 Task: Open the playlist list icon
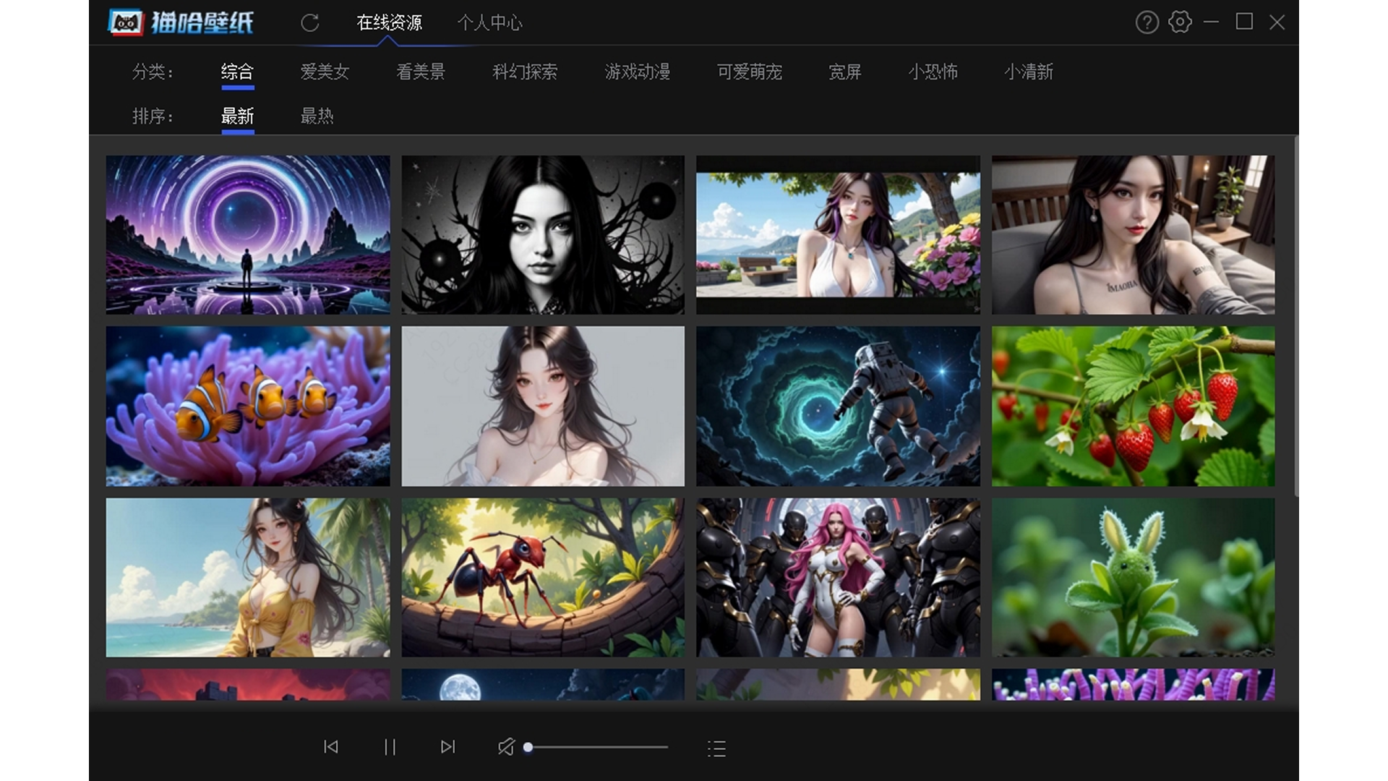click(716, 748)
